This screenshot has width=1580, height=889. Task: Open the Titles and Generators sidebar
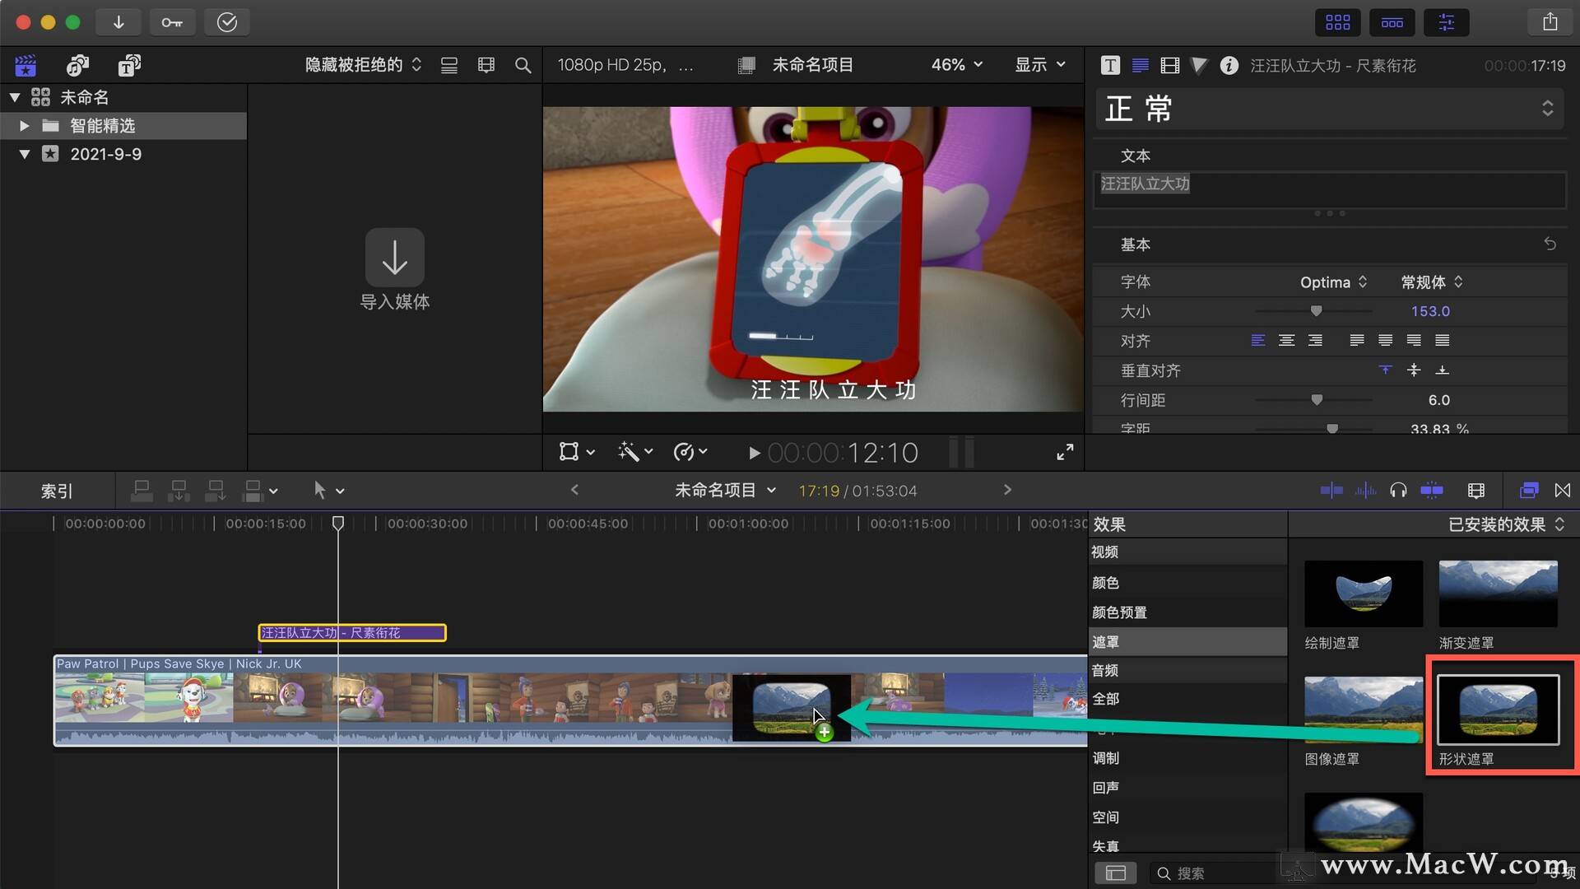click(x=129, y=65)
